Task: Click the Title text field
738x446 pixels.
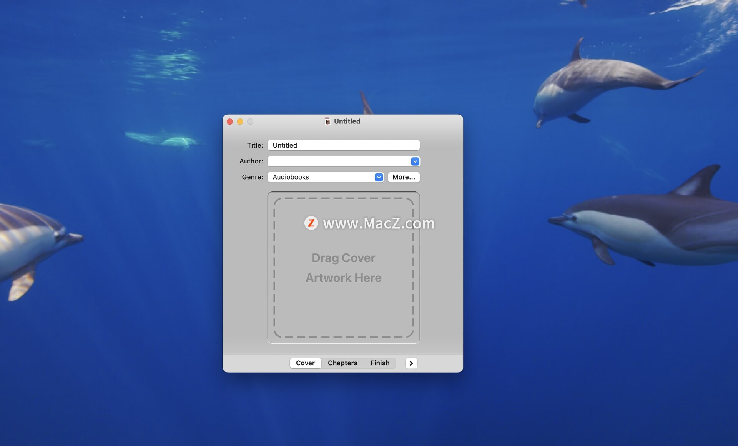Action: tap(343, 145)
